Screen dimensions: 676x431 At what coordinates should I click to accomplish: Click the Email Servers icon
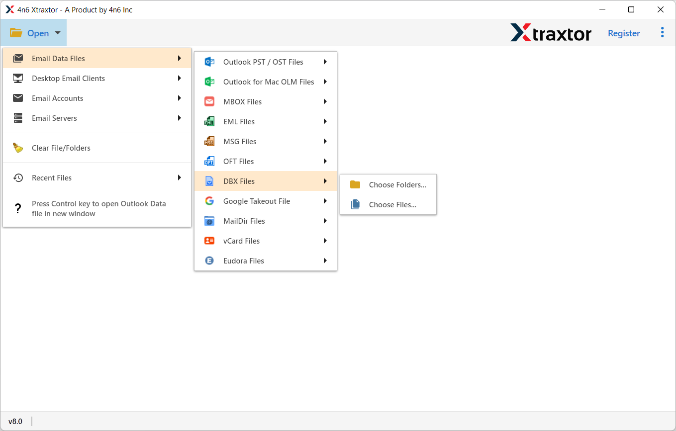(x=18, y=118)
